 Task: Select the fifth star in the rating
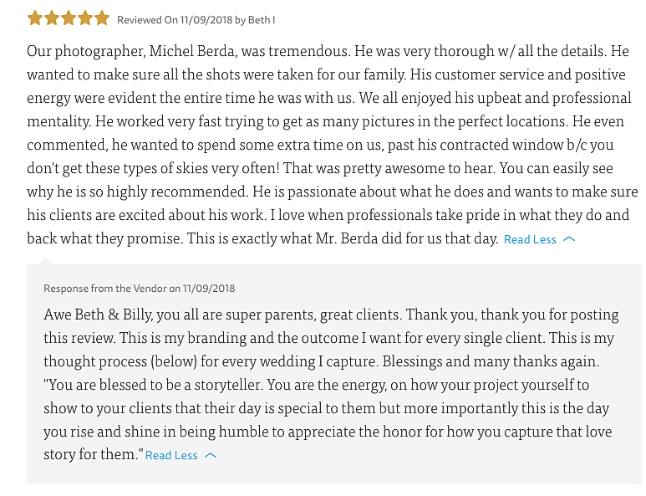[x=101, y=18]
